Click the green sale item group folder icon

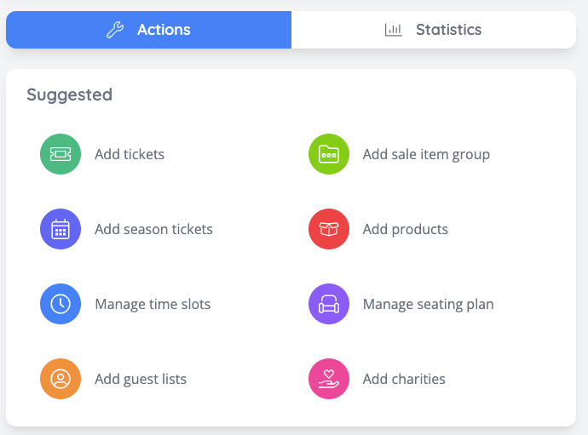[328, 155]
